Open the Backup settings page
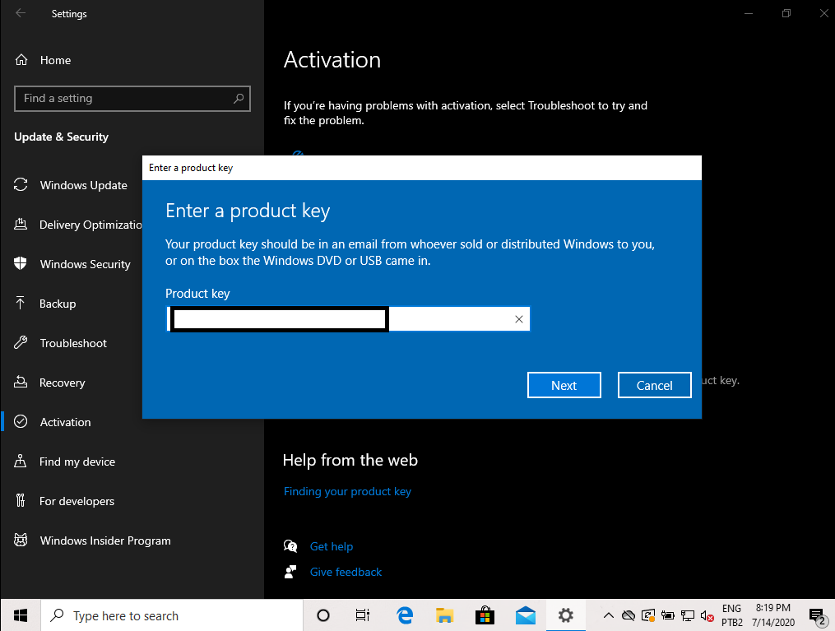 (58, 304)
